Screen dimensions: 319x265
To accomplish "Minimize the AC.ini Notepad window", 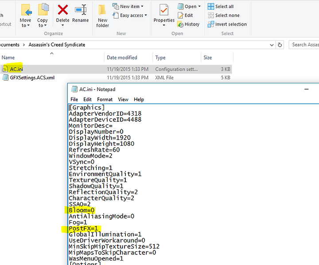I will (x=307, y=89).
